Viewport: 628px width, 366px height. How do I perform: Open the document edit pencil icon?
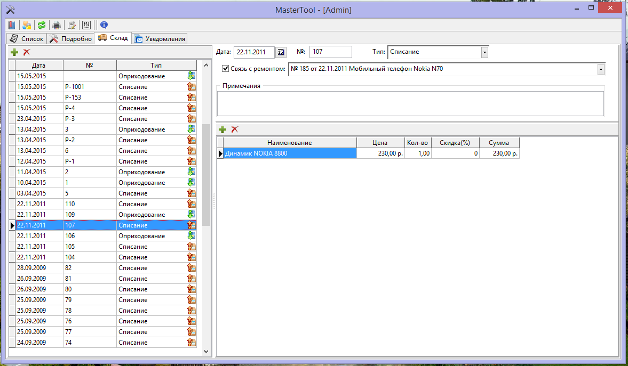71,25
